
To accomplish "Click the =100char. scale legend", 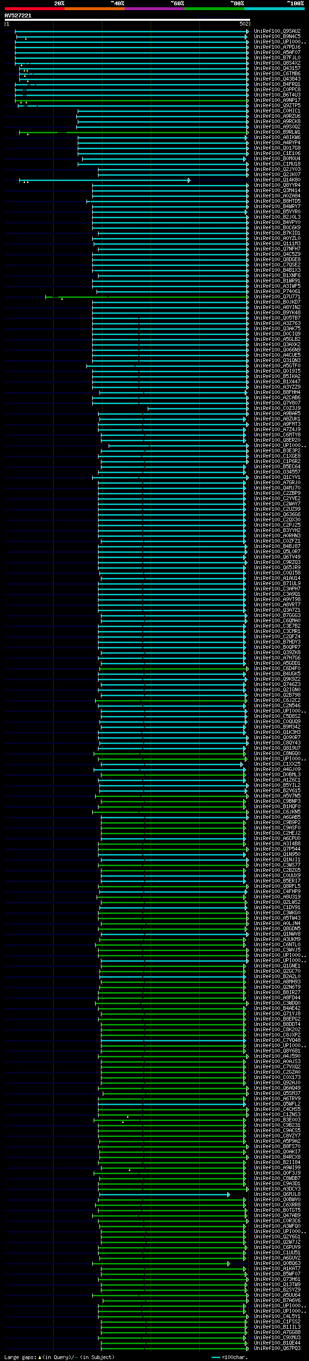I will tap(230, 1357).
